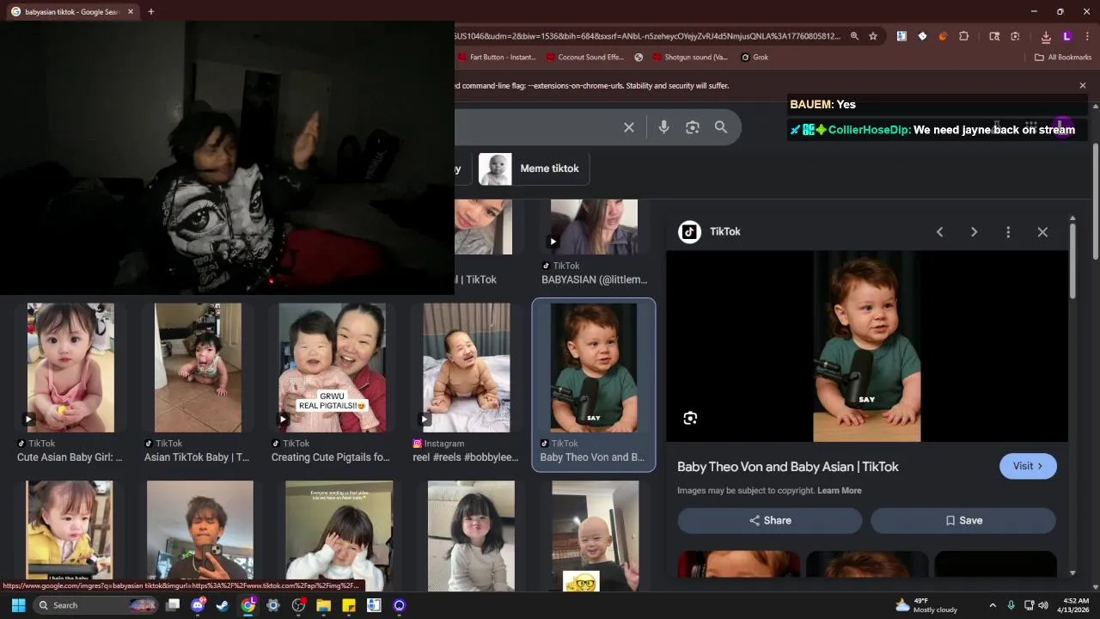Screen dimensions: 1100x619
Task: Open the volume control in system tray
Action: [1043, 605]
